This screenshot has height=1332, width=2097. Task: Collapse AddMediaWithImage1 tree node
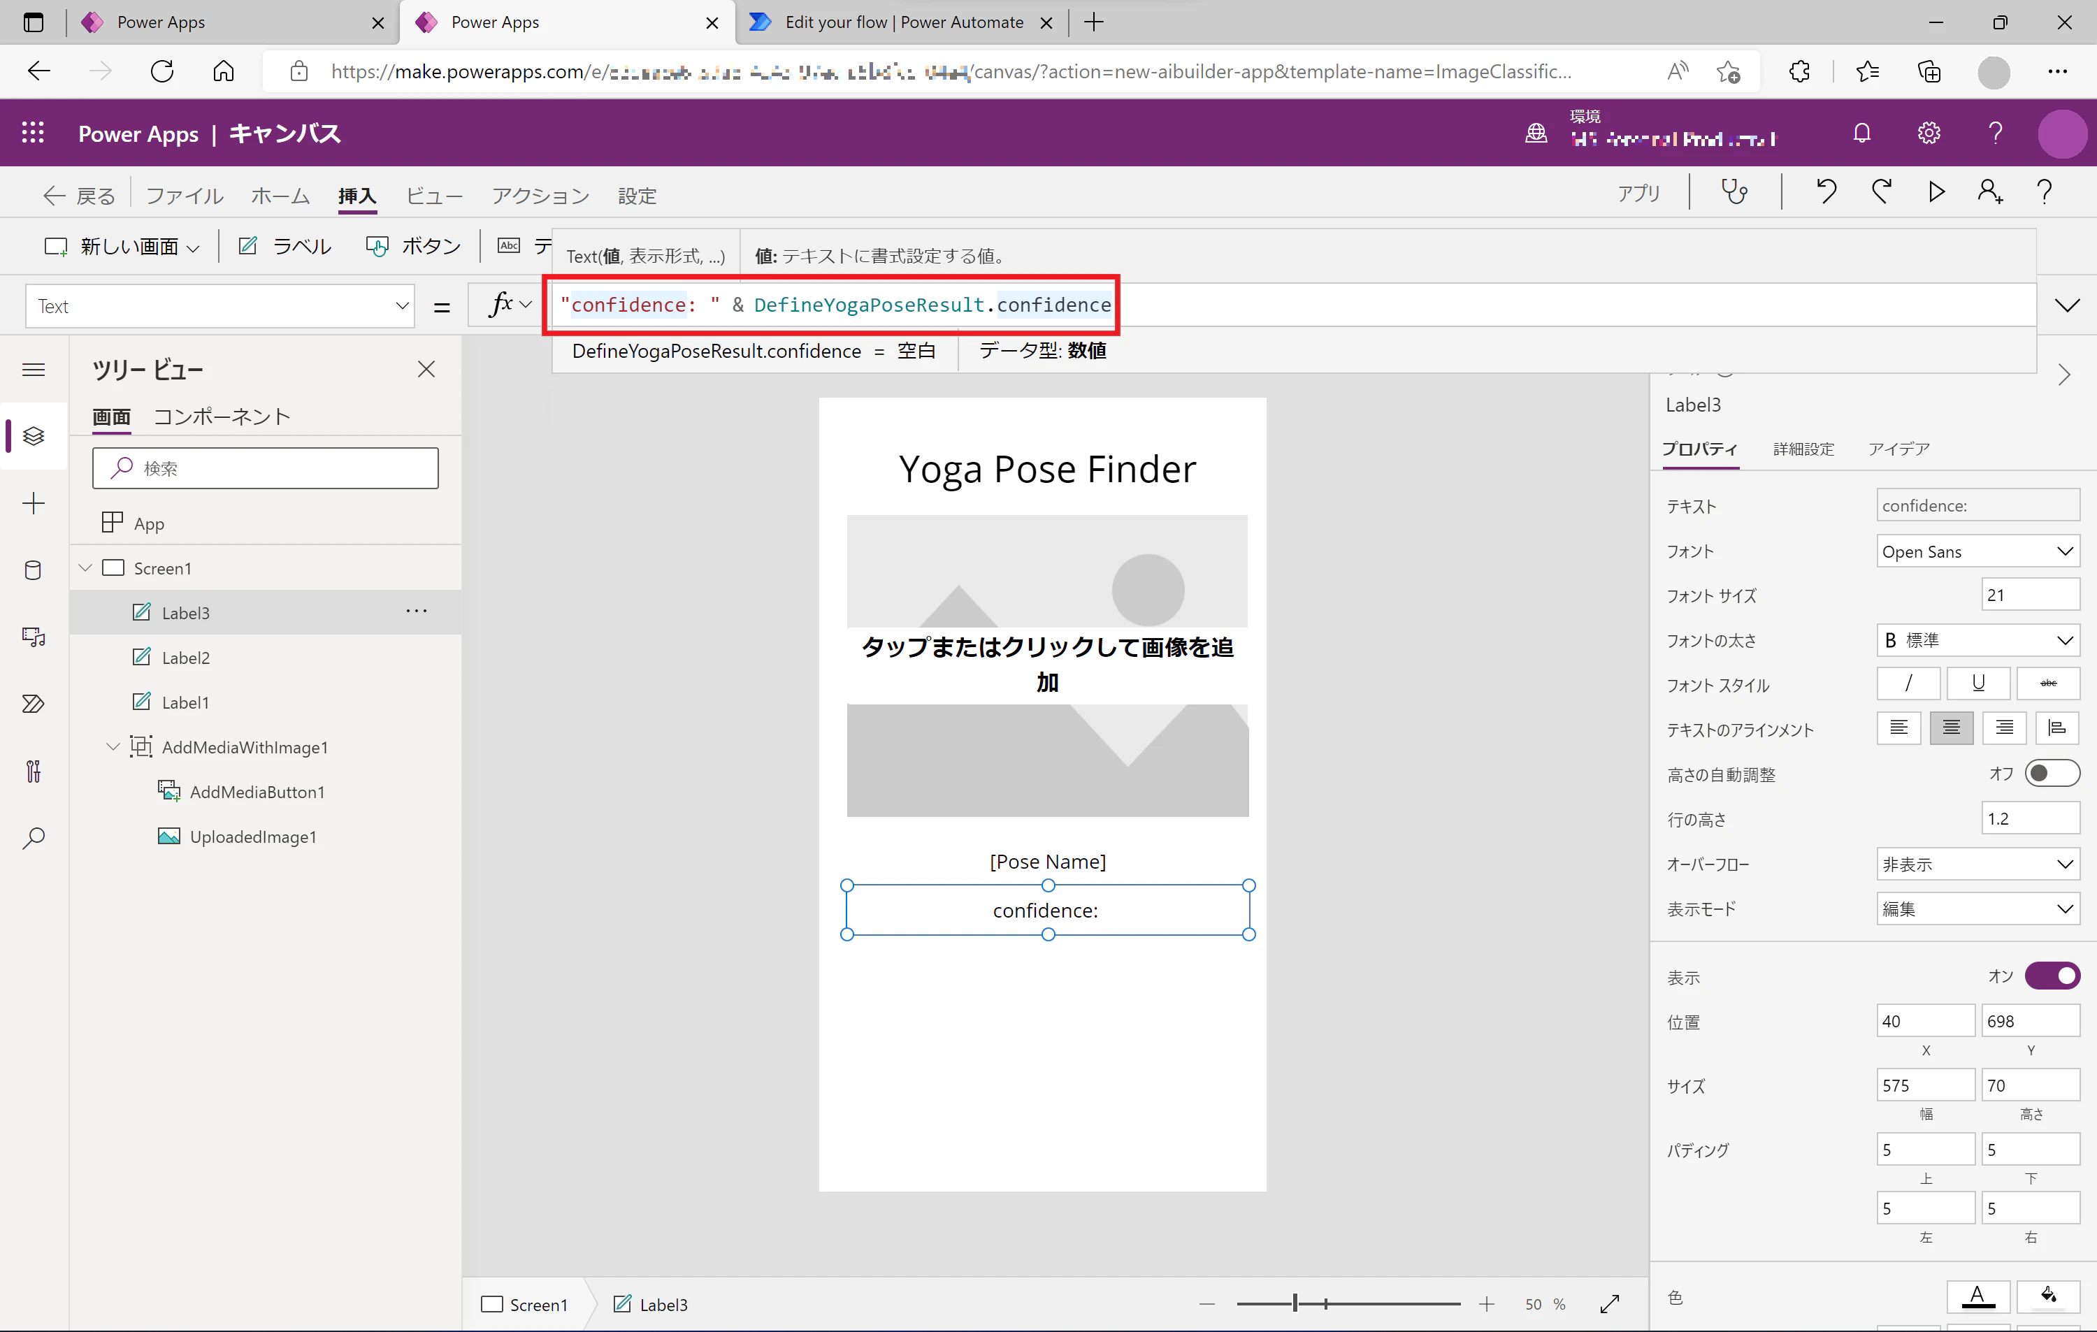click(113, 746)
